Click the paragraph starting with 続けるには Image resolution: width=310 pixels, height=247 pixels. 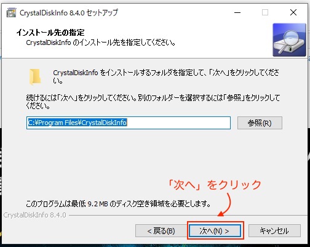coord(153,102)
